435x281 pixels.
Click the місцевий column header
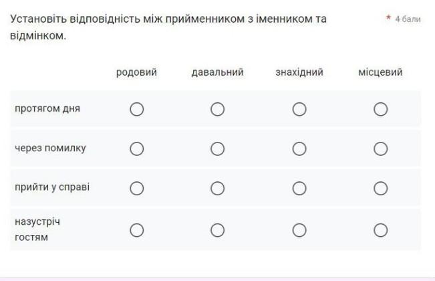point(380,72)
